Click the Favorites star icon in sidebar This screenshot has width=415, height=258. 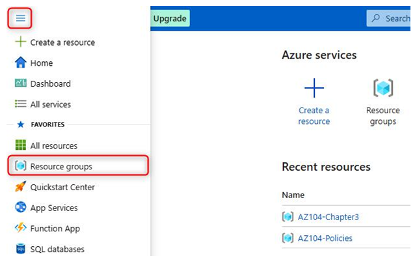point(20,124)
